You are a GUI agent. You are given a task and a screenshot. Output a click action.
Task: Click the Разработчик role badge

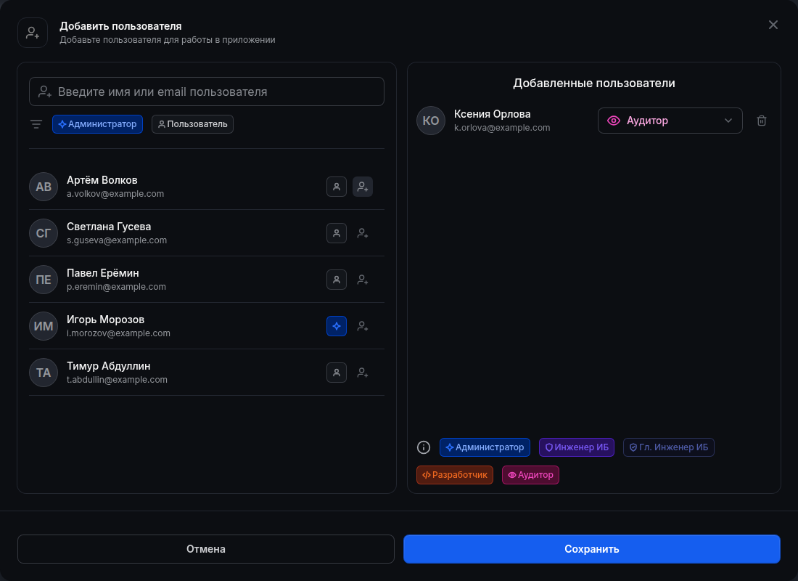click(x=454, y=475)
